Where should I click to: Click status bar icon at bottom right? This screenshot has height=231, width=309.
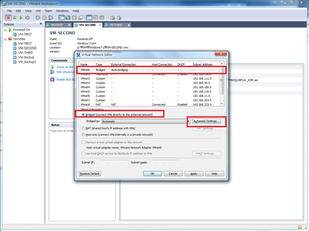click(x=300, y=227)
